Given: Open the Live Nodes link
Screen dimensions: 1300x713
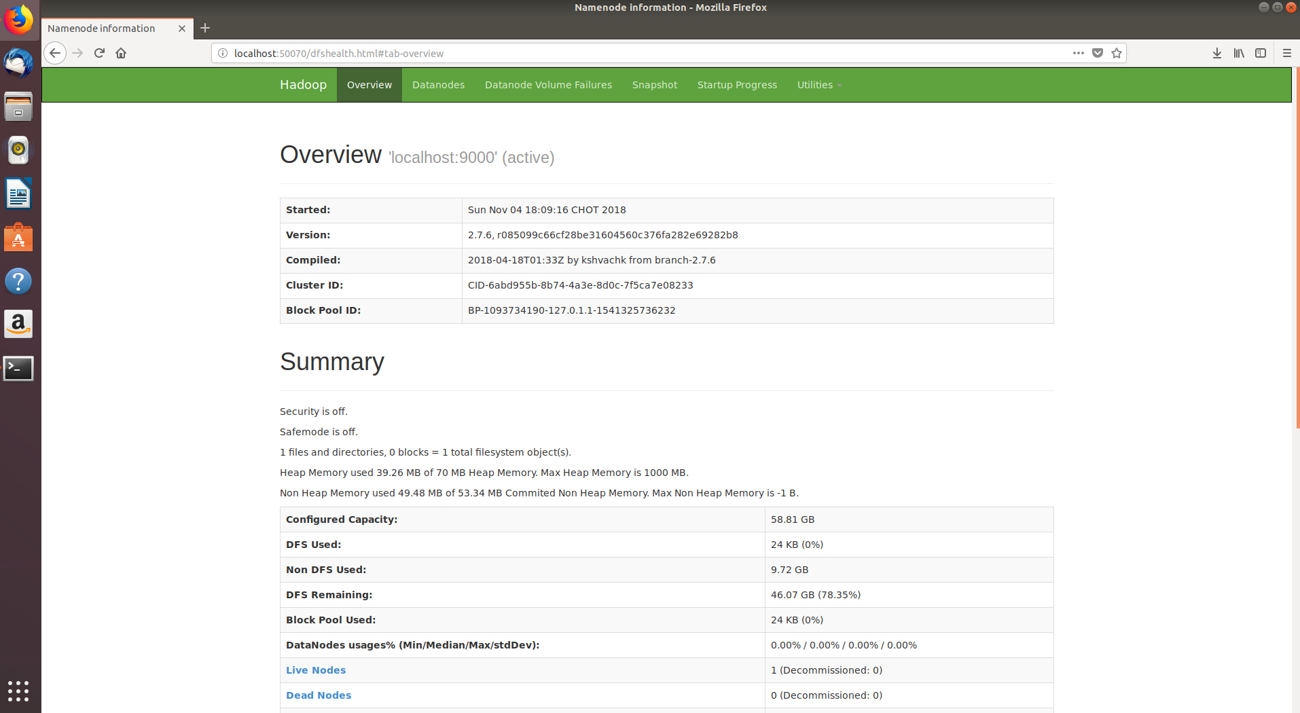Looking at the screenshot, I should pyautogui.click(x=316, y=670).
